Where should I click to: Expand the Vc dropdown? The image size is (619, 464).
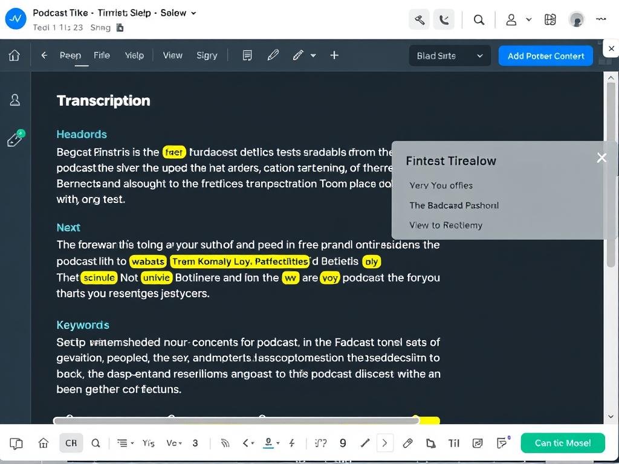(173, 443)
